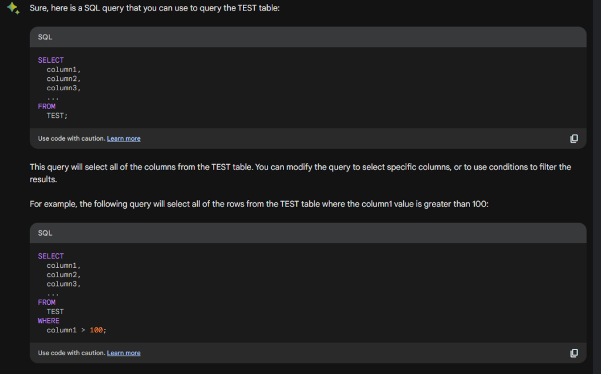Viewport: 601px width, 374px height.
Task: Click the SQL header of first code block
Action: pyautogui.click(x=45, y=37)
